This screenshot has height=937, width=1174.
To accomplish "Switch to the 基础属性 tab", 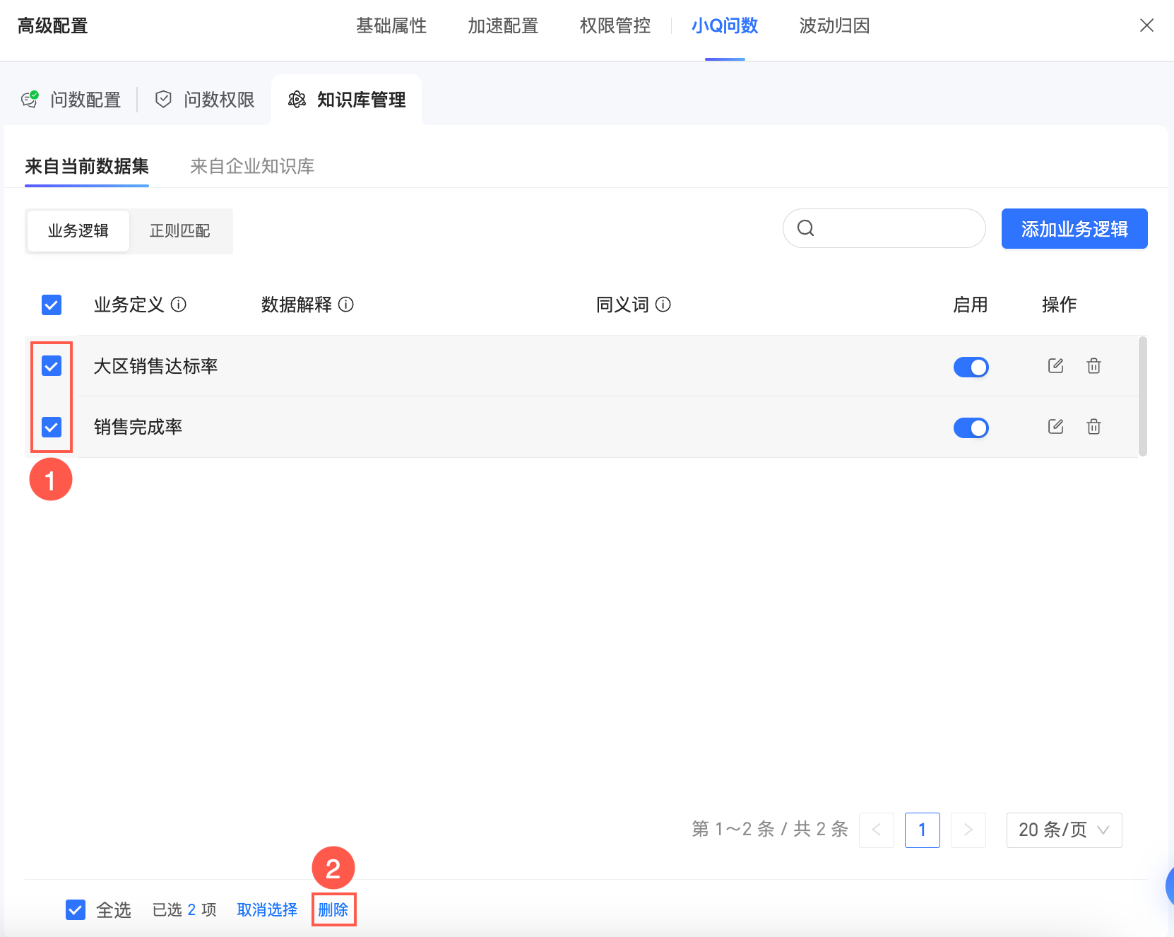I will (x=391, y=26).
